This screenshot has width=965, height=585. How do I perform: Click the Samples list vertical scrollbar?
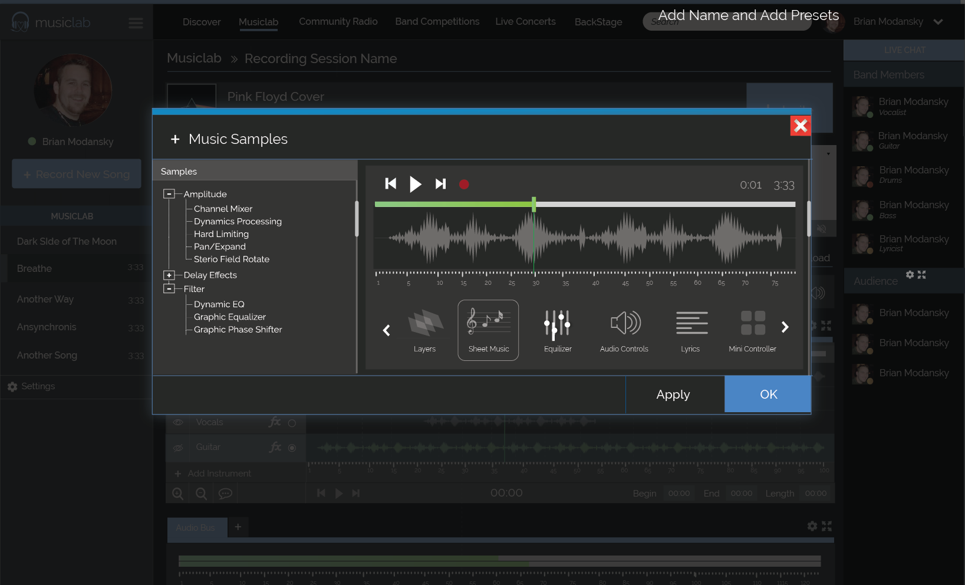[357, 219]
